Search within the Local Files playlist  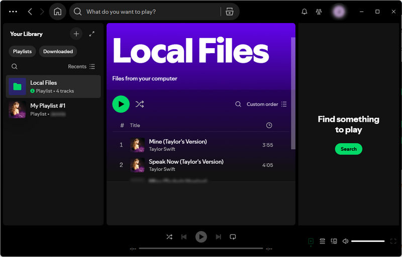pos(238,104)
